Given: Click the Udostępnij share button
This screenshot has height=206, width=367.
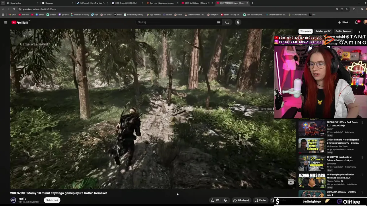Looking at the screenshot, I should click(241, 200).
